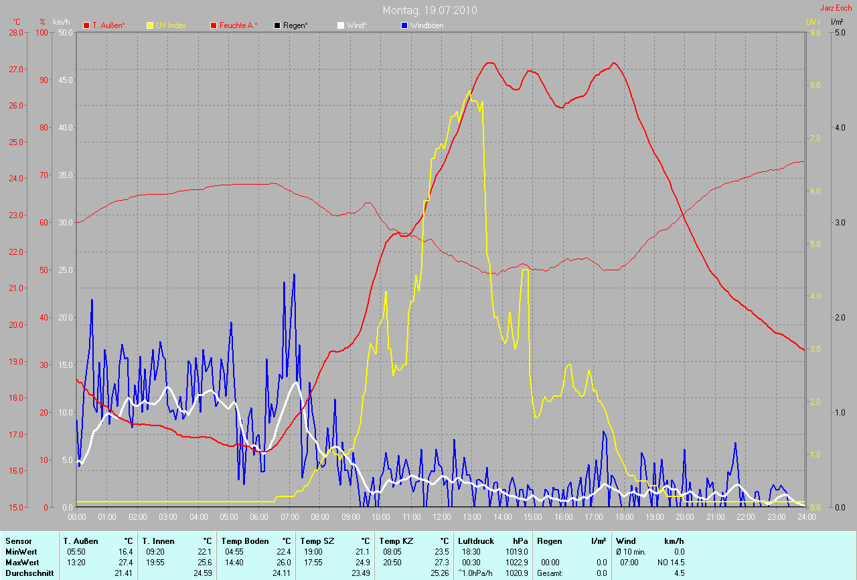The width and height of the screenshot is (857, 580).
Task: Click the chart title "Montag, 19.07.2010"
Action: click(x=431, y=10)
